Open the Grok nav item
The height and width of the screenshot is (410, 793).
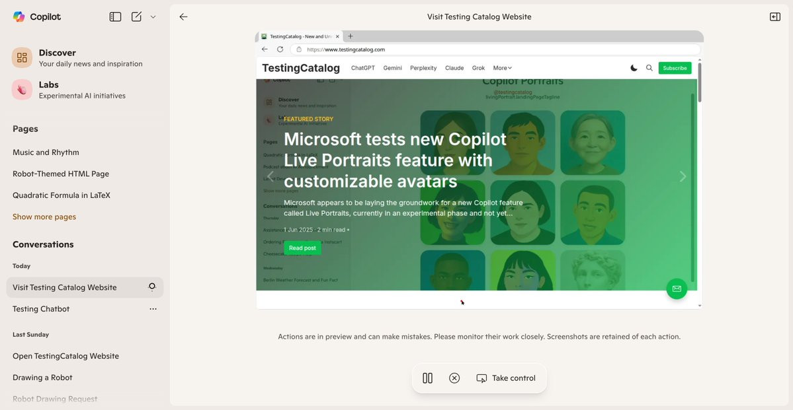(x=478, y=68)
